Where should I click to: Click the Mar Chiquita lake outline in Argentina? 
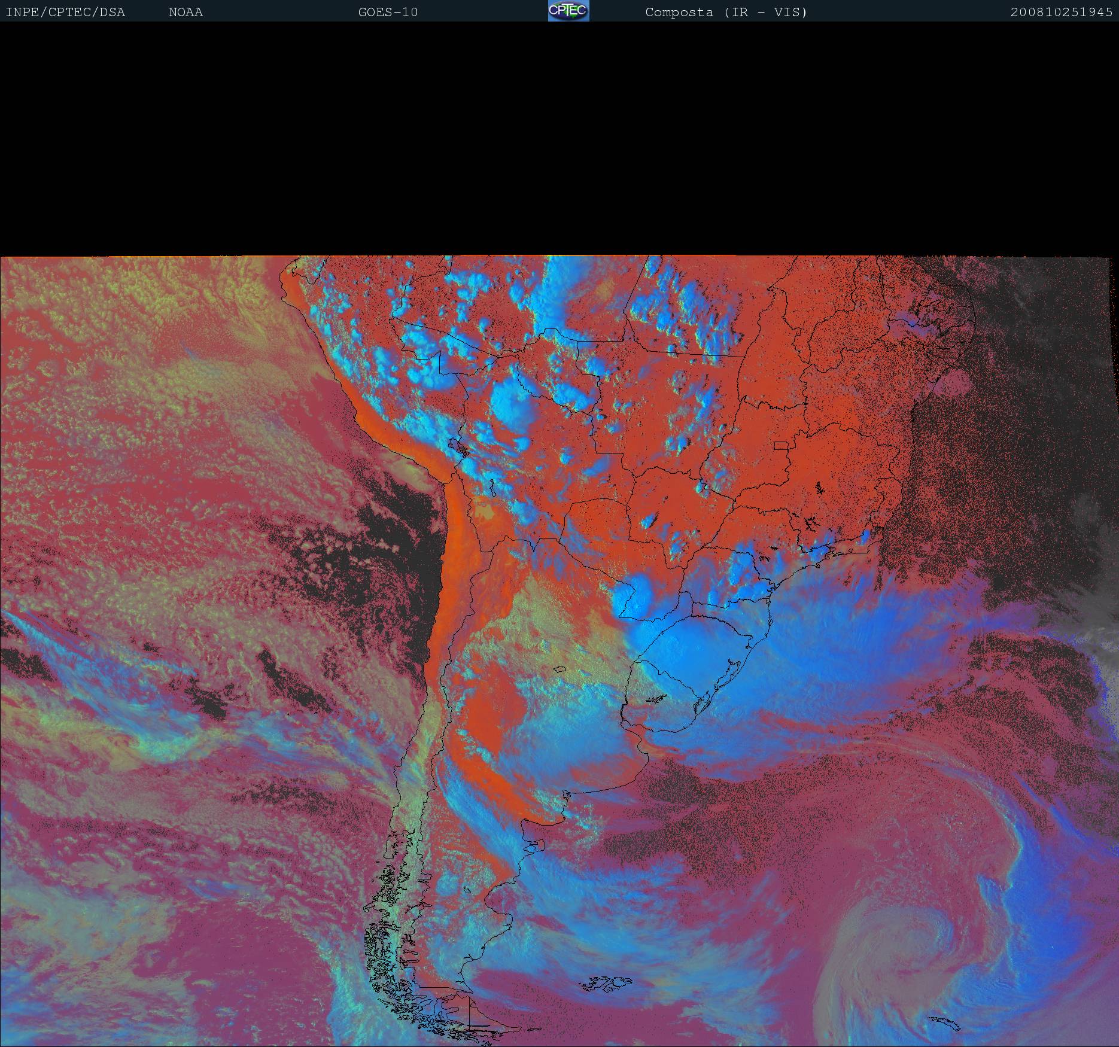(x=560, y=669)
